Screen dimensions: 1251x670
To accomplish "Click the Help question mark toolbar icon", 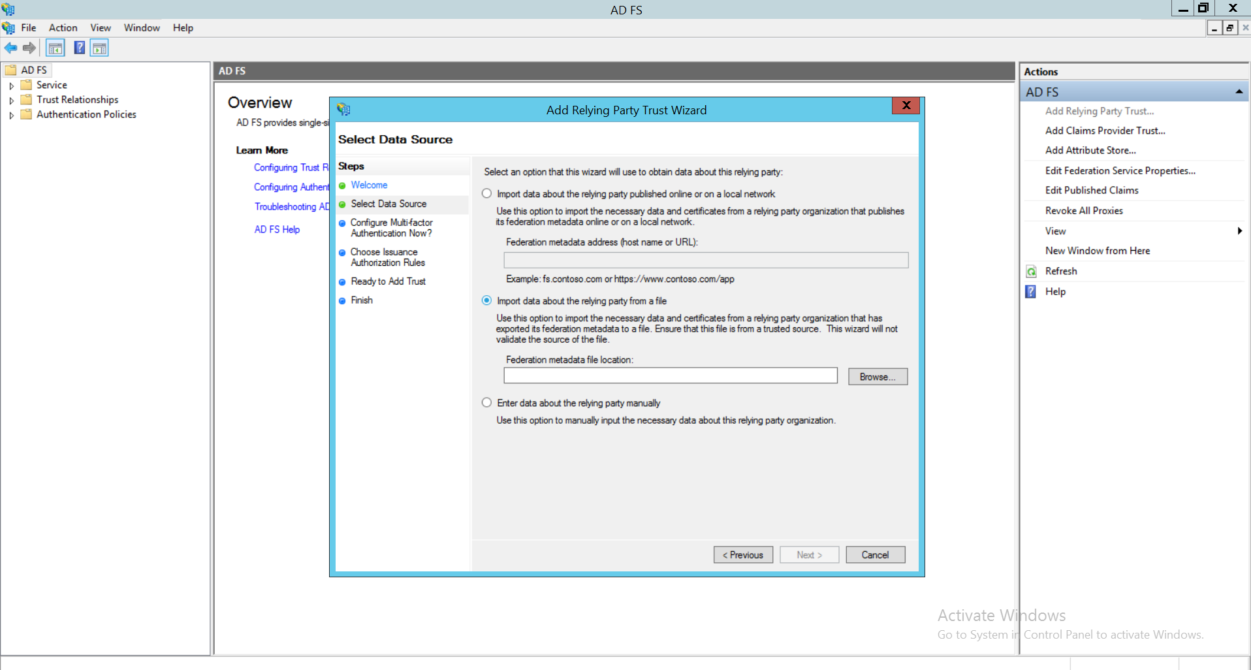I will (x=79, y=48).
